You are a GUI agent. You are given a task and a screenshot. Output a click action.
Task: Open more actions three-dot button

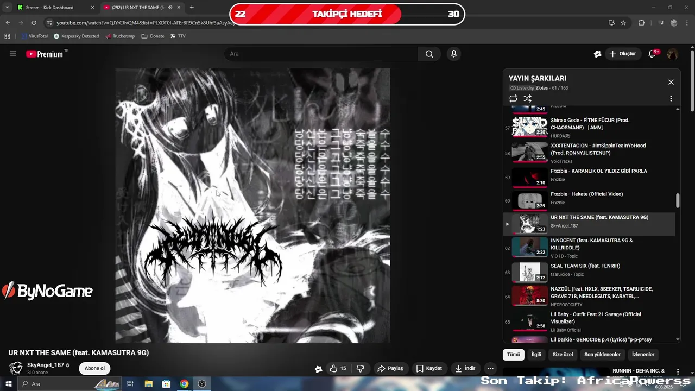(490, 368)
